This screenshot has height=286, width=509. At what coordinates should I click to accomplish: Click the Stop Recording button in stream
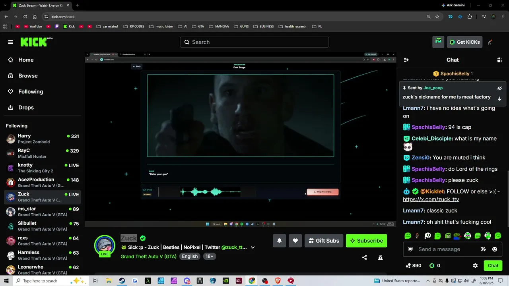click(x=322, y=192)
